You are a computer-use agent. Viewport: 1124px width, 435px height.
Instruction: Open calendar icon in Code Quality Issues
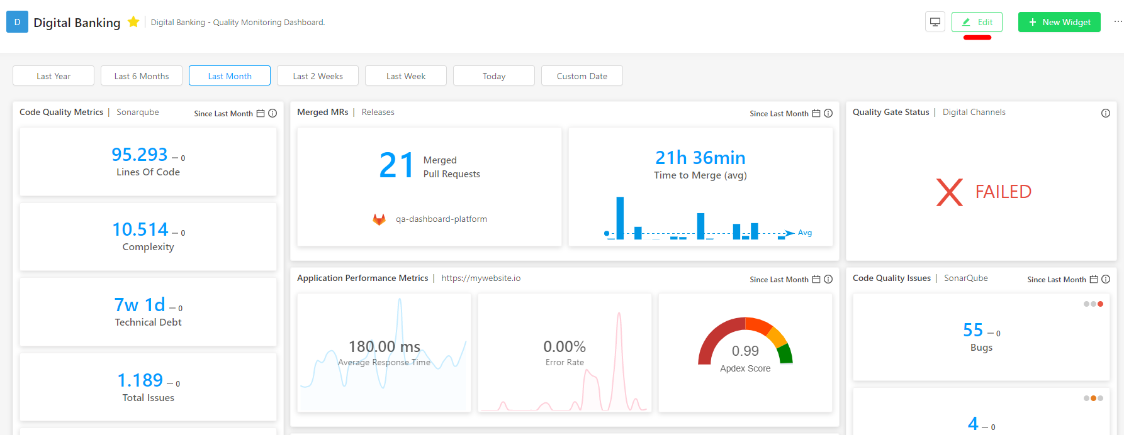pyautogui.click(x=1094, y=279)
